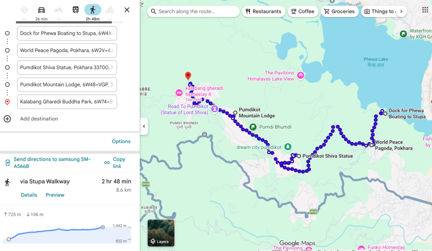Edit the Pumdikot Shiva Statue stop field
The width and height of the screenshot is (432, 251).
click(67, 67)
